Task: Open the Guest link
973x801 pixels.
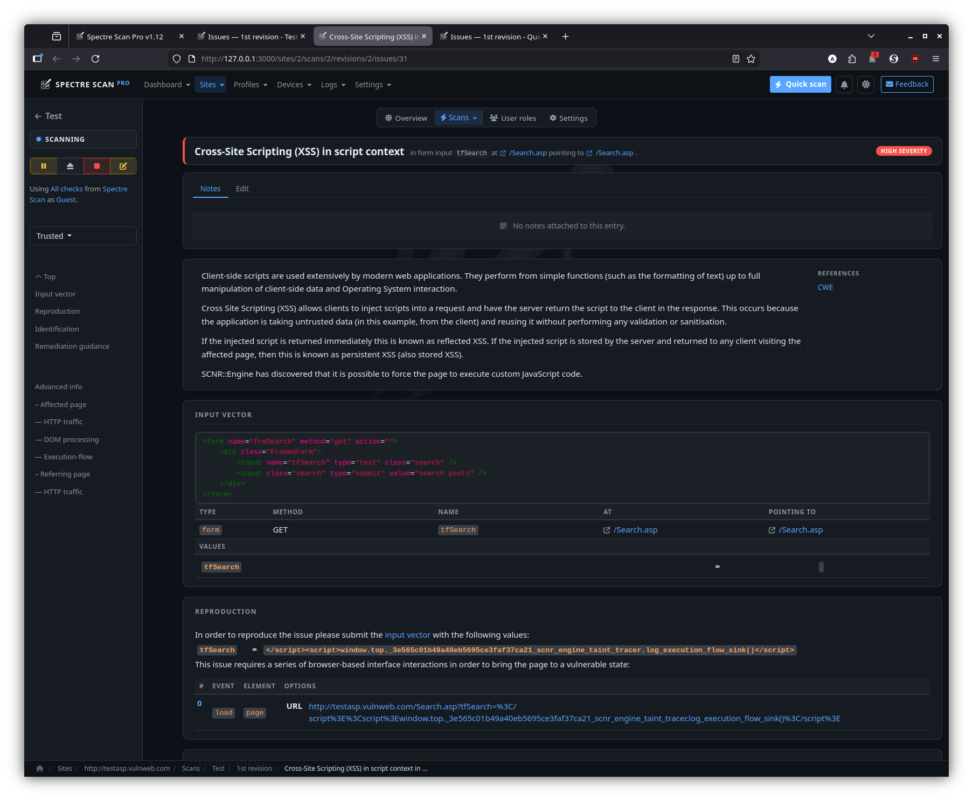Action: 66,199
